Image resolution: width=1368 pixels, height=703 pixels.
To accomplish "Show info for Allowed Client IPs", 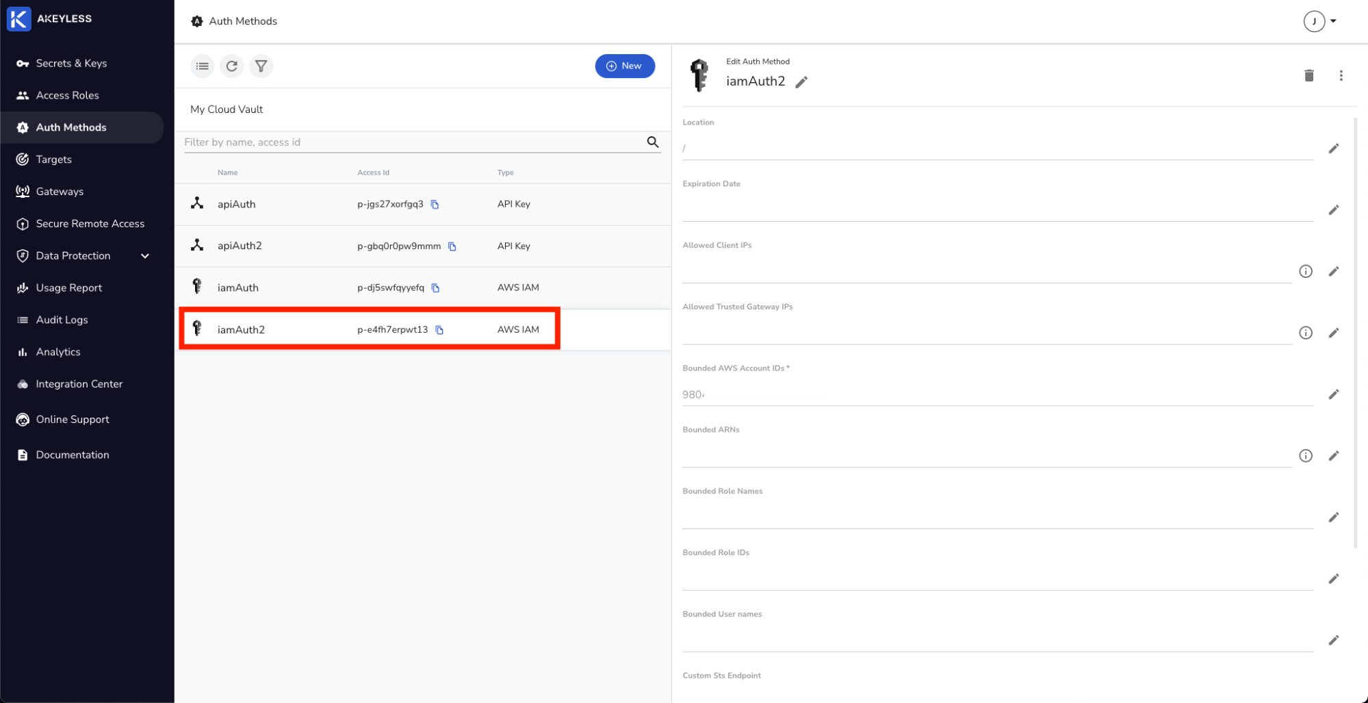I will tap(1306, 272).
